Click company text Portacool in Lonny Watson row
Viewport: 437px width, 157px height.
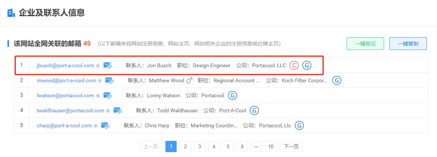213,95
